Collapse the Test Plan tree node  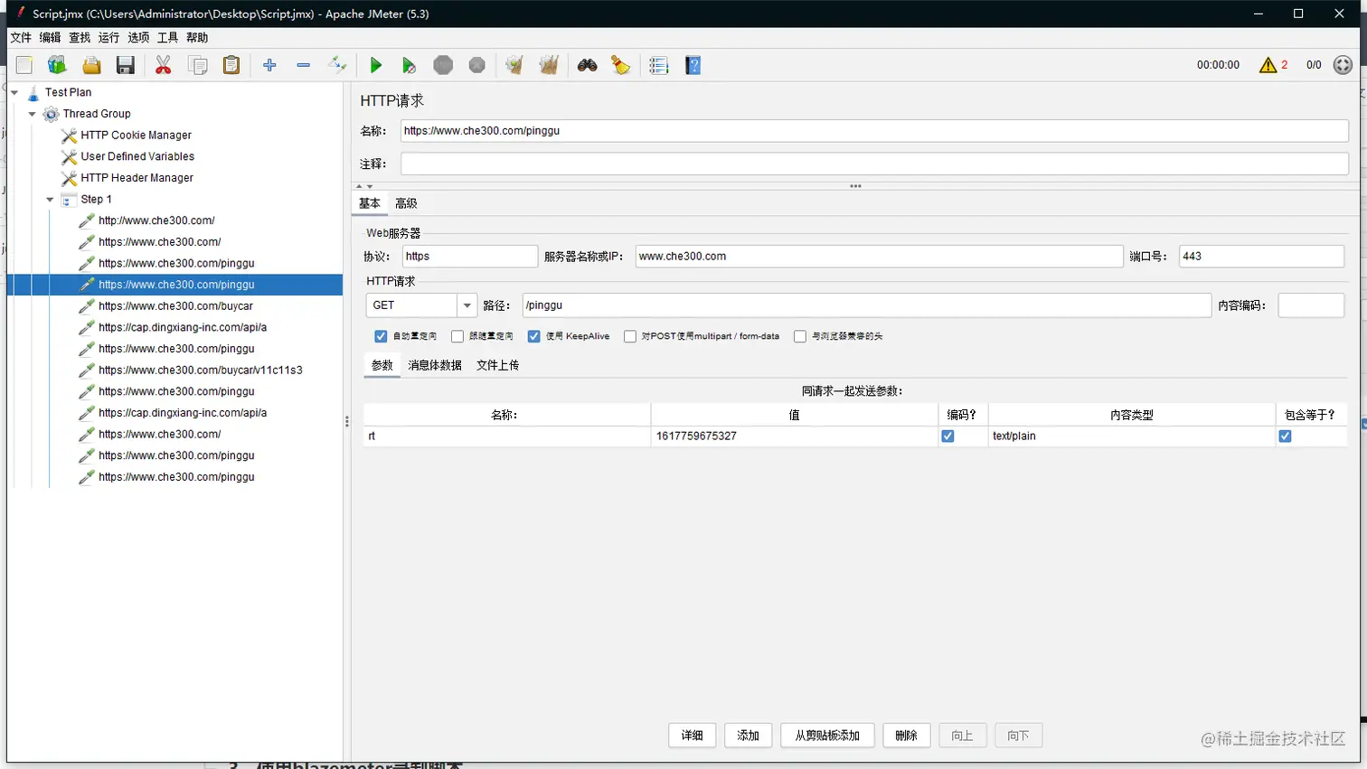pos(14,92)
